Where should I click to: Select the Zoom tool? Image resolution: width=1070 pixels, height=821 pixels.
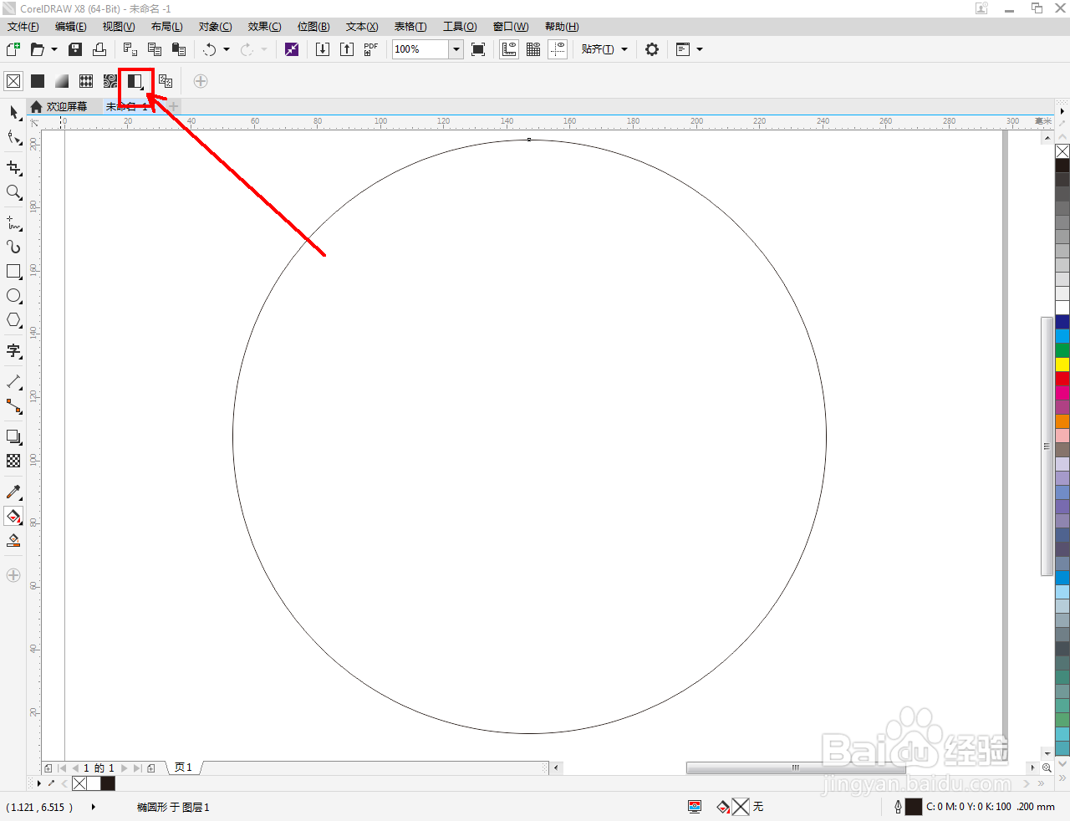pyautogui.click(x=14, y=192)
